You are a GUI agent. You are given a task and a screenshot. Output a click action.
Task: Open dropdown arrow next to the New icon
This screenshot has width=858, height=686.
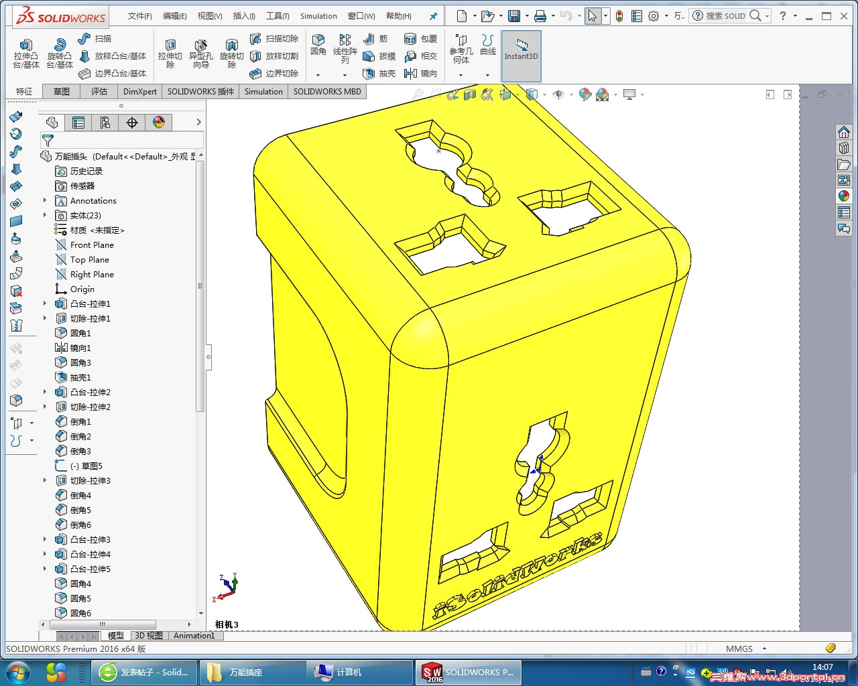[475, 16]
